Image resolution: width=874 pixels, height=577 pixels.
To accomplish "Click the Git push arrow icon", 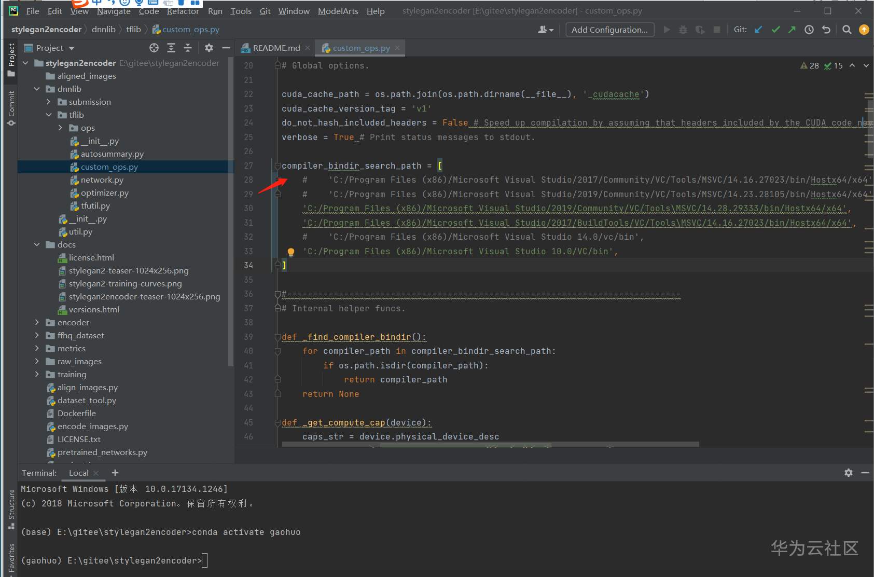I will [x=792, y=30].
